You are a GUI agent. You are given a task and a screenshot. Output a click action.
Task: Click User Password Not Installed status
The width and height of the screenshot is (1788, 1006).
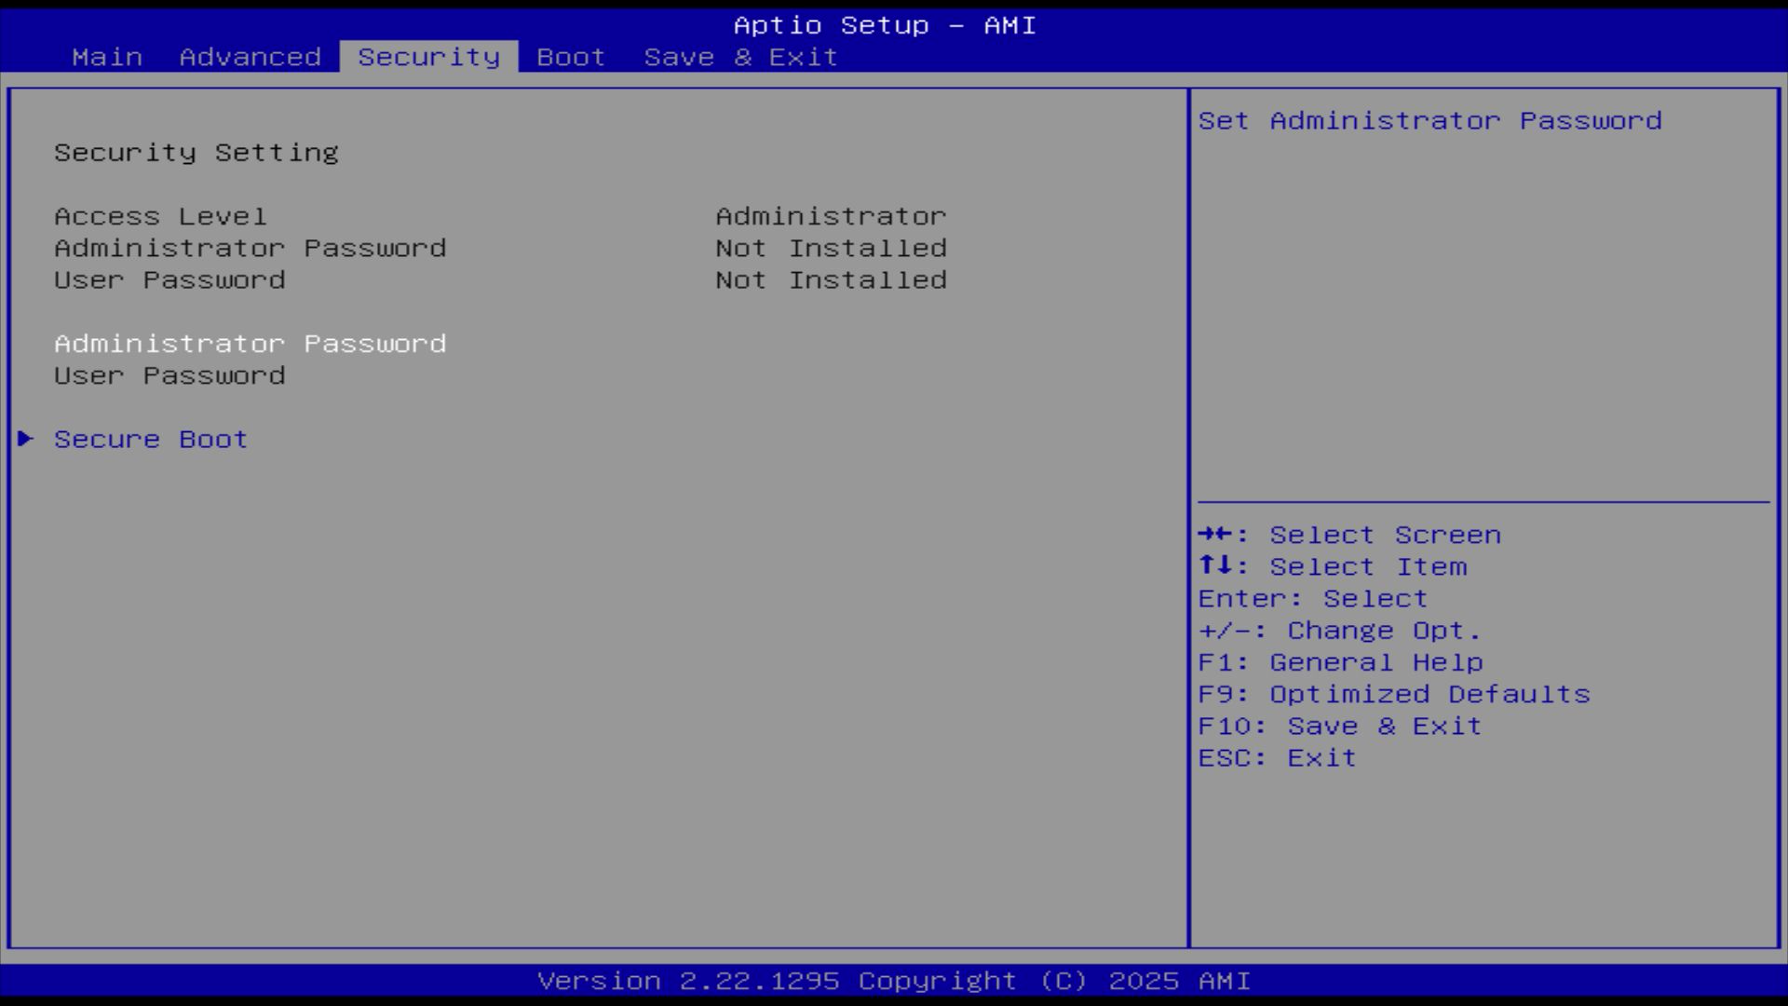(x=831, y=279)
